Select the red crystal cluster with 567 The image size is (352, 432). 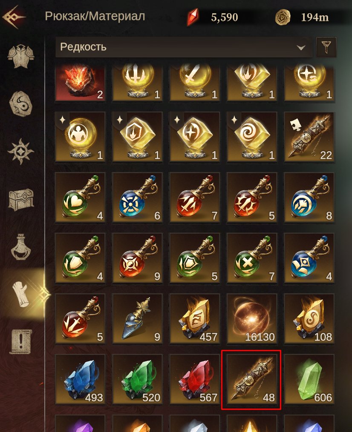(195, 379)
